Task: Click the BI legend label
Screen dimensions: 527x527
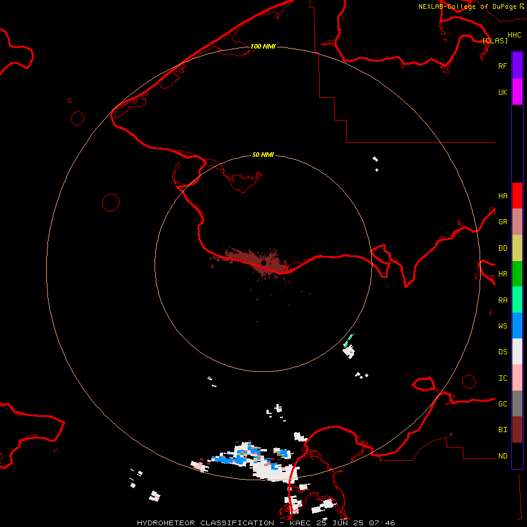Action: coord(502,430)
